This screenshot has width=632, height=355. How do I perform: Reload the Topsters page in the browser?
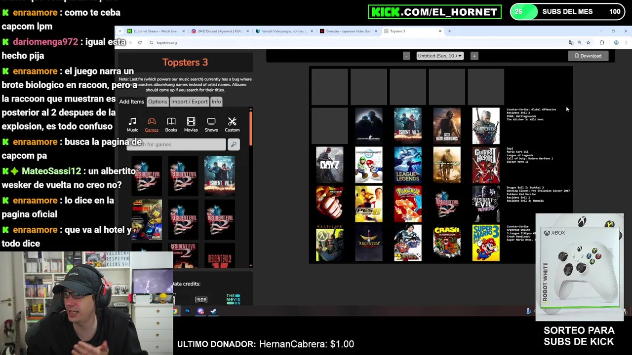tap(140, 42)
